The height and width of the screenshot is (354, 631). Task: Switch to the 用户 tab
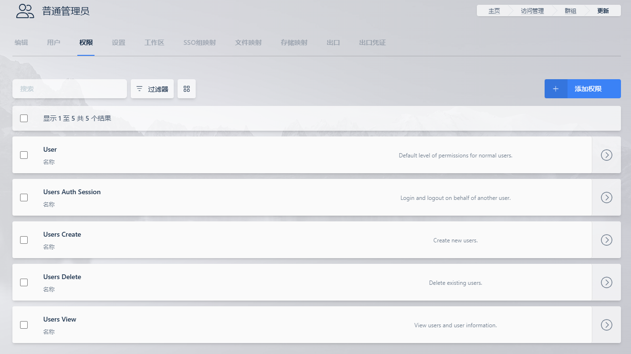point(53,42)
